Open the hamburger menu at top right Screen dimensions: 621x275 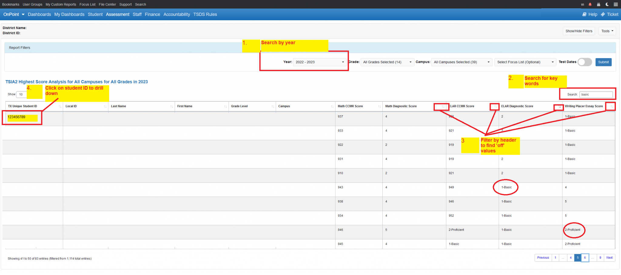615,4
